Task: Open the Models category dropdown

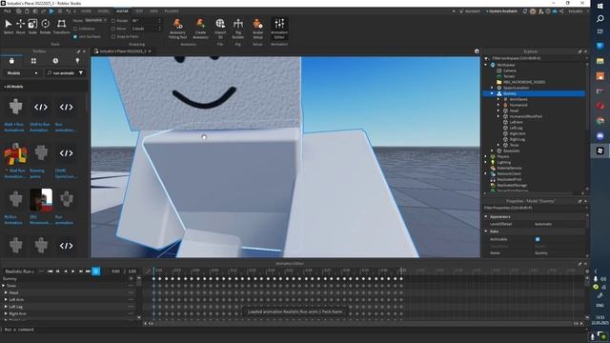Action: coord(22,72)
